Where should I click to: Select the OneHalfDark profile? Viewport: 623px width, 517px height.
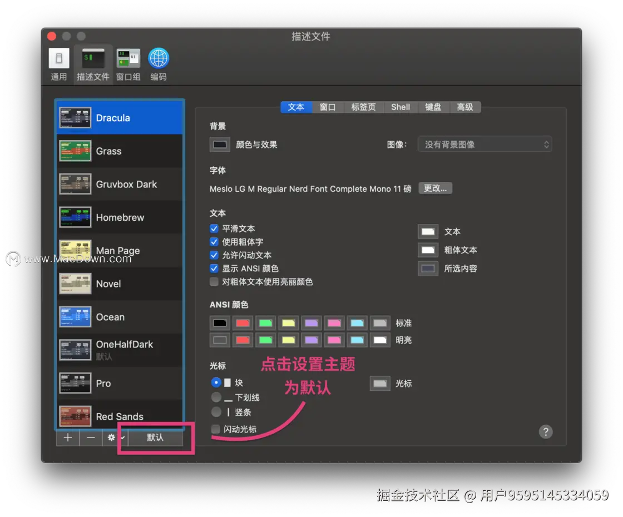click(x=120, y=350)
